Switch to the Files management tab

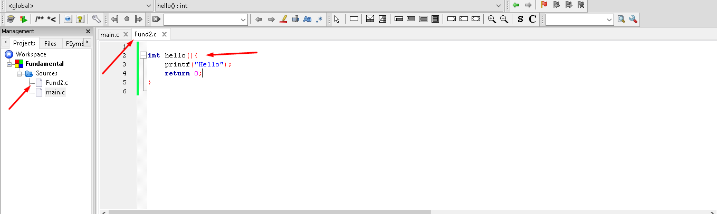point(50,43)
